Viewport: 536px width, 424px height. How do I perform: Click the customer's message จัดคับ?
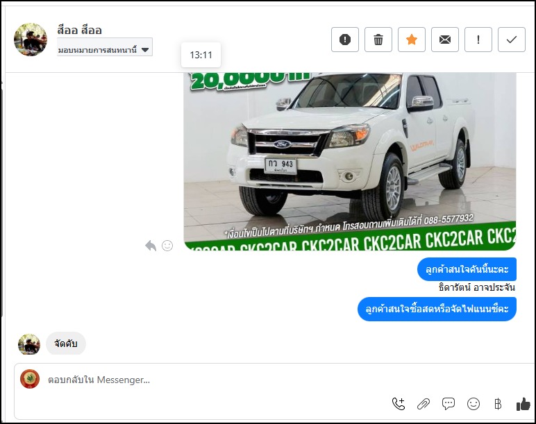[x=66, y=344]
